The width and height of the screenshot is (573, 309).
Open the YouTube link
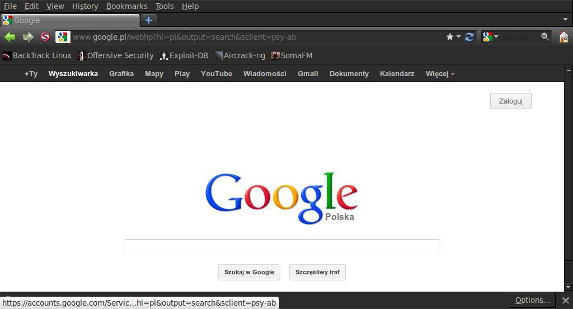click(217, 74)
